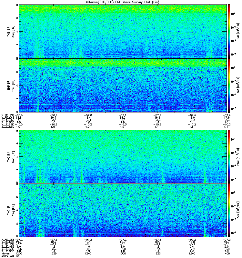Select the THB B∥ panel color bar
Screen dimensions: 242x258
point(229,85)
